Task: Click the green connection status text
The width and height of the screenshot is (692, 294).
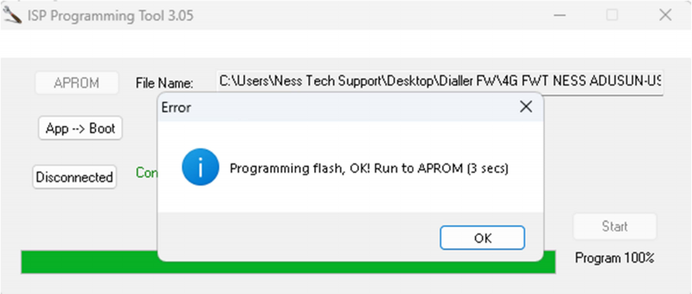Action: (147, 173)
